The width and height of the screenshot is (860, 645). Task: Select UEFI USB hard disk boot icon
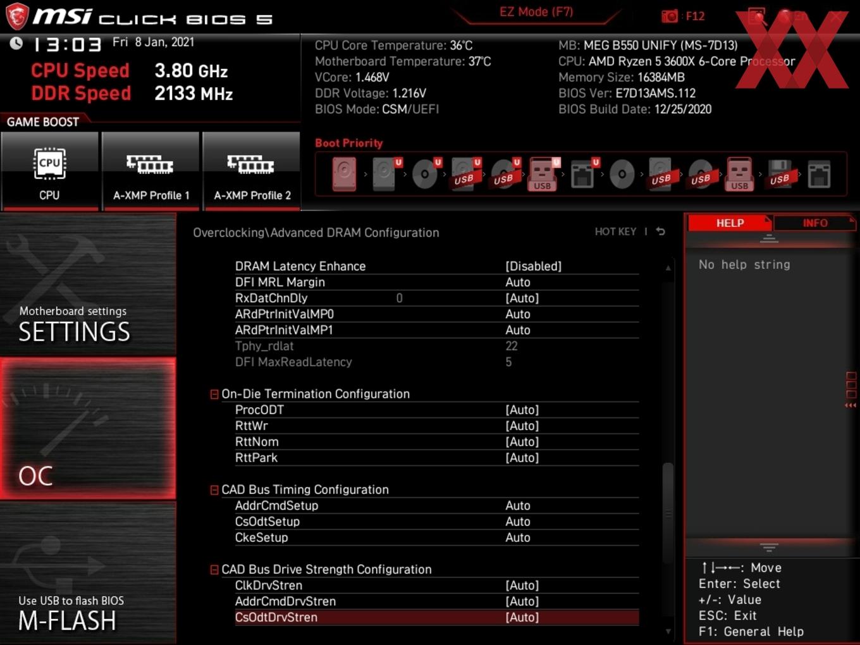point(466,174)
